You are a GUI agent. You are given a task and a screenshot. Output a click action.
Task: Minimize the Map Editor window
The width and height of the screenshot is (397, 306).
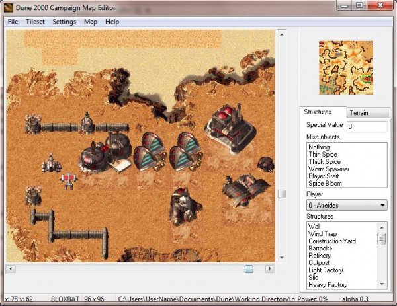pos(345,5)
